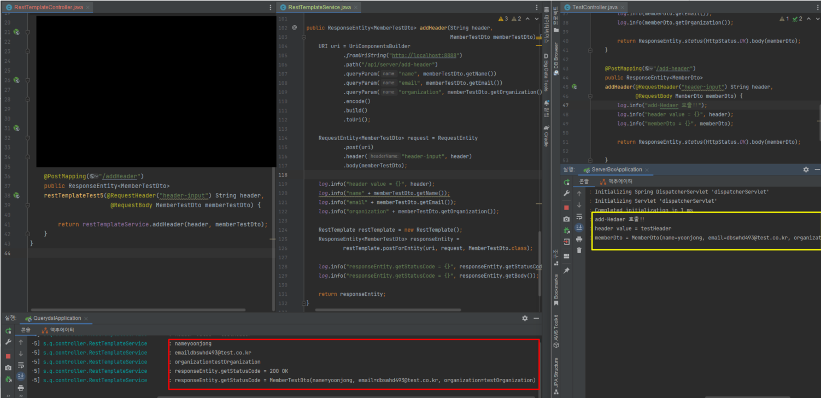Click endpoint gutter icon on TestController line 45
The image size is (821, 398).
pyautogui.click(x=574, y=87)
